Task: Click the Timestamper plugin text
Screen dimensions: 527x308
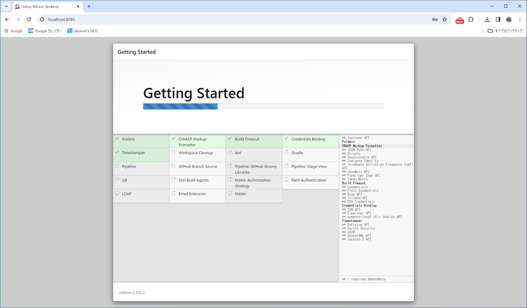Action: [x=134, y=153]
